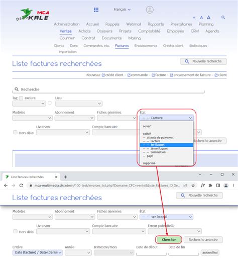Open the browser extensions puzzle icon

coord(210,186)
